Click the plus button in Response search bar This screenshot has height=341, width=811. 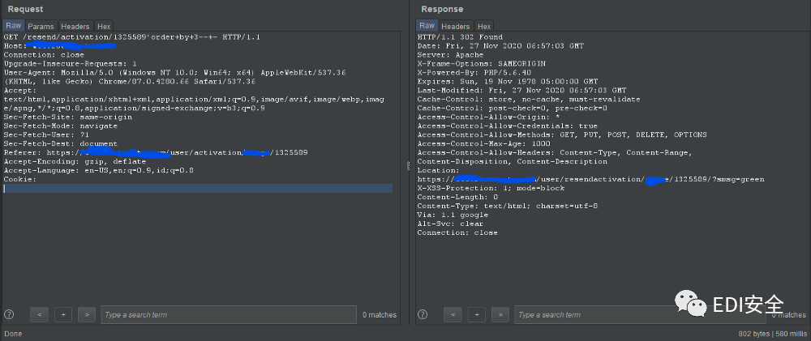(x=477, y=314)
